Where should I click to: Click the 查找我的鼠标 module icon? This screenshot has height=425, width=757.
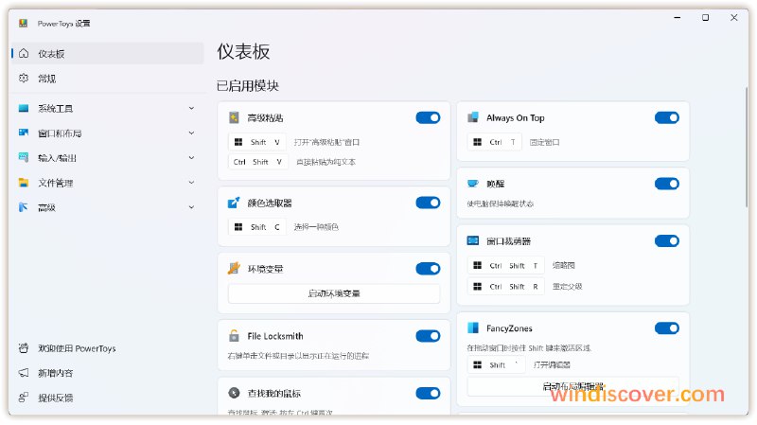pyautogui.click(x=234, y=393)
